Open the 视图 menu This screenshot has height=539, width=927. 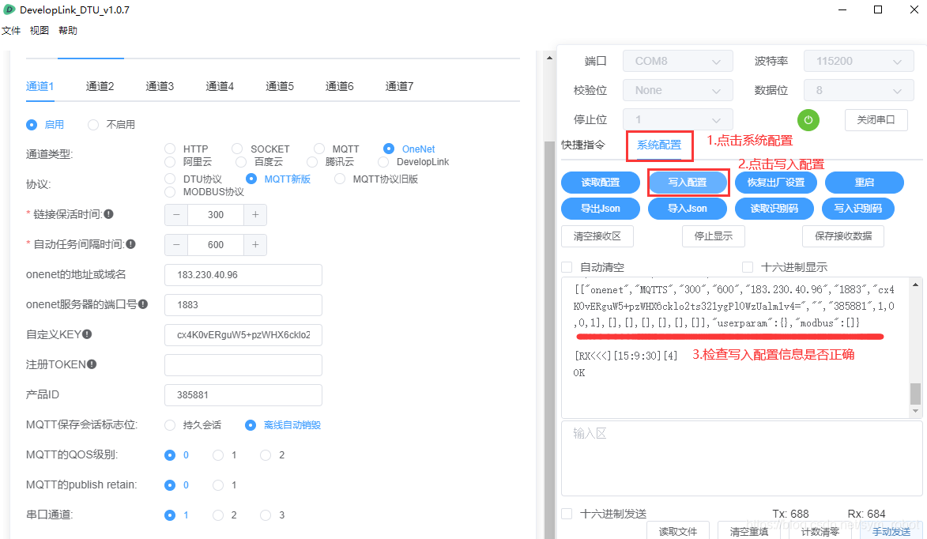point(39,31)
